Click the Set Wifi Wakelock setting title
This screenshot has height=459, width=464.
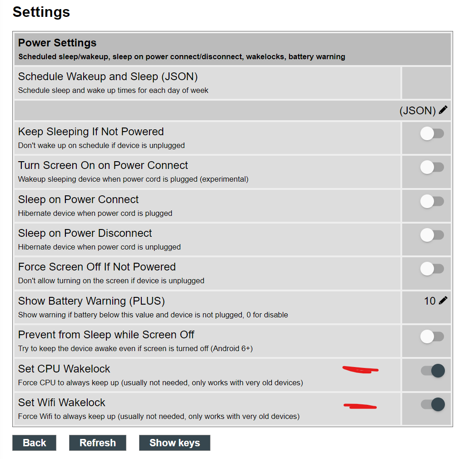(x=61, y=403)
